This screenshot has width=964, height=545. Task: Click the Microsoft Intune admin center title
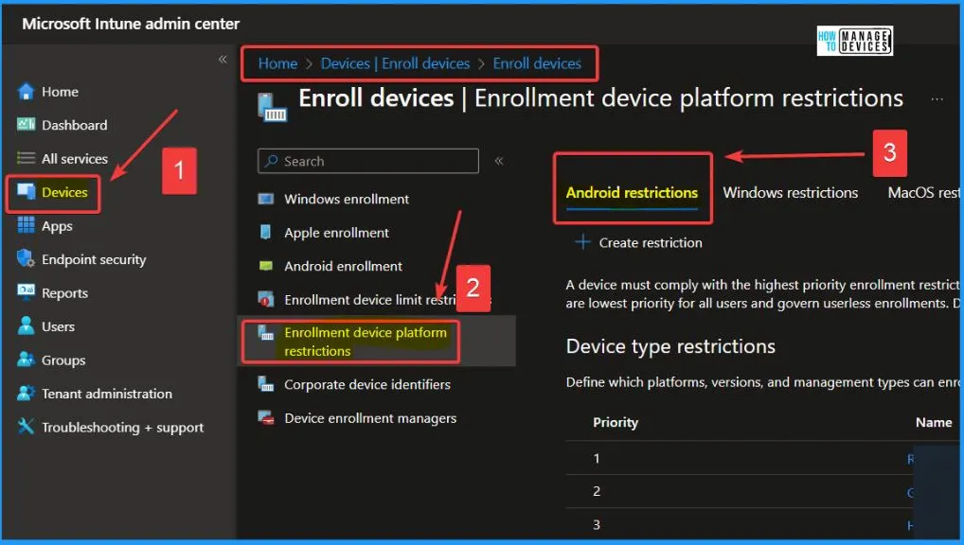(131, 24)
